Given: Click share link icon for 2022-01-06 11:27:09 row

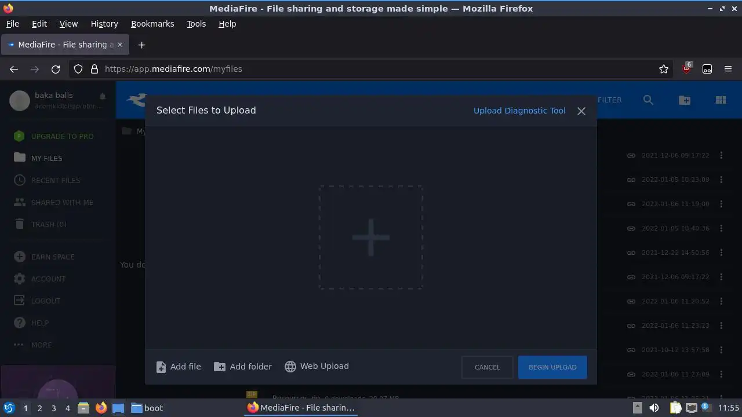Looking at the screenshot, I should coord(631,374).
